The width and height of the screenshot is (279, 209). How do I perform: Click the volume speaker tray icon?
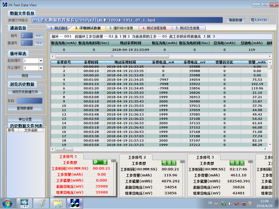click(230, 204)
